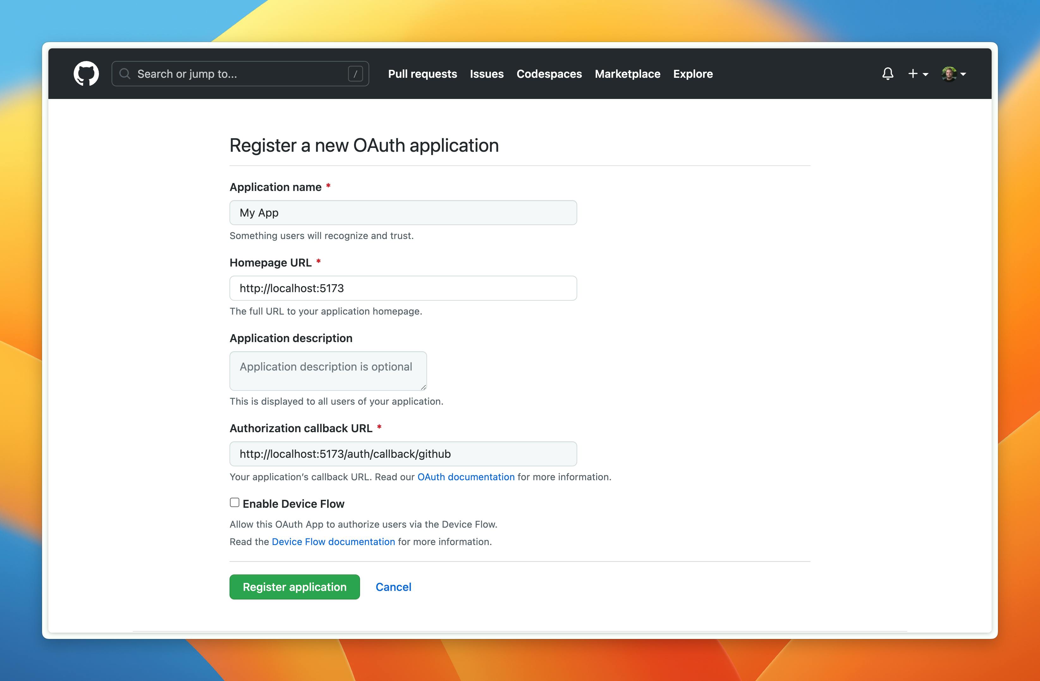Click the Application description textarea
The width and height of the screenshot is (1040, 681).
pyautogui.click(x=328, y=371)
